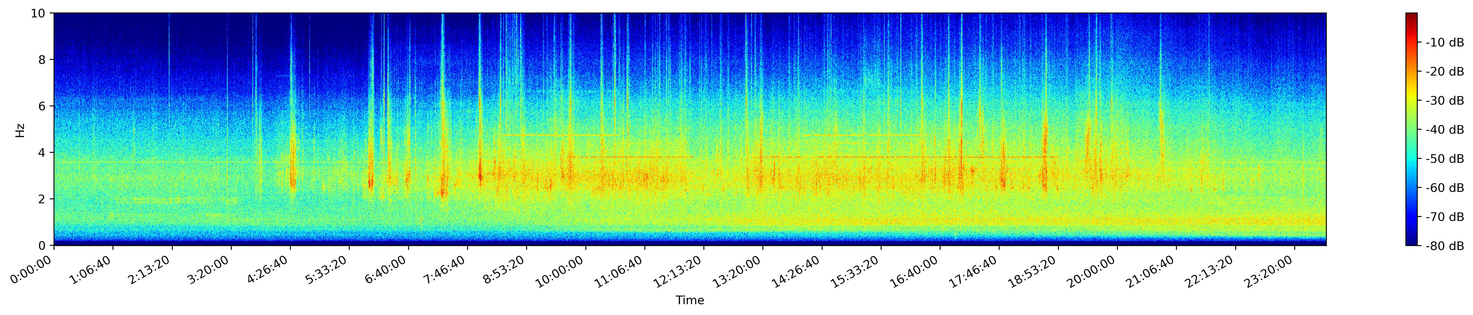Viewport: 1473px width, 315px height.
Task: Click the 2:13:20 time tick label
Action: (150, 268)
